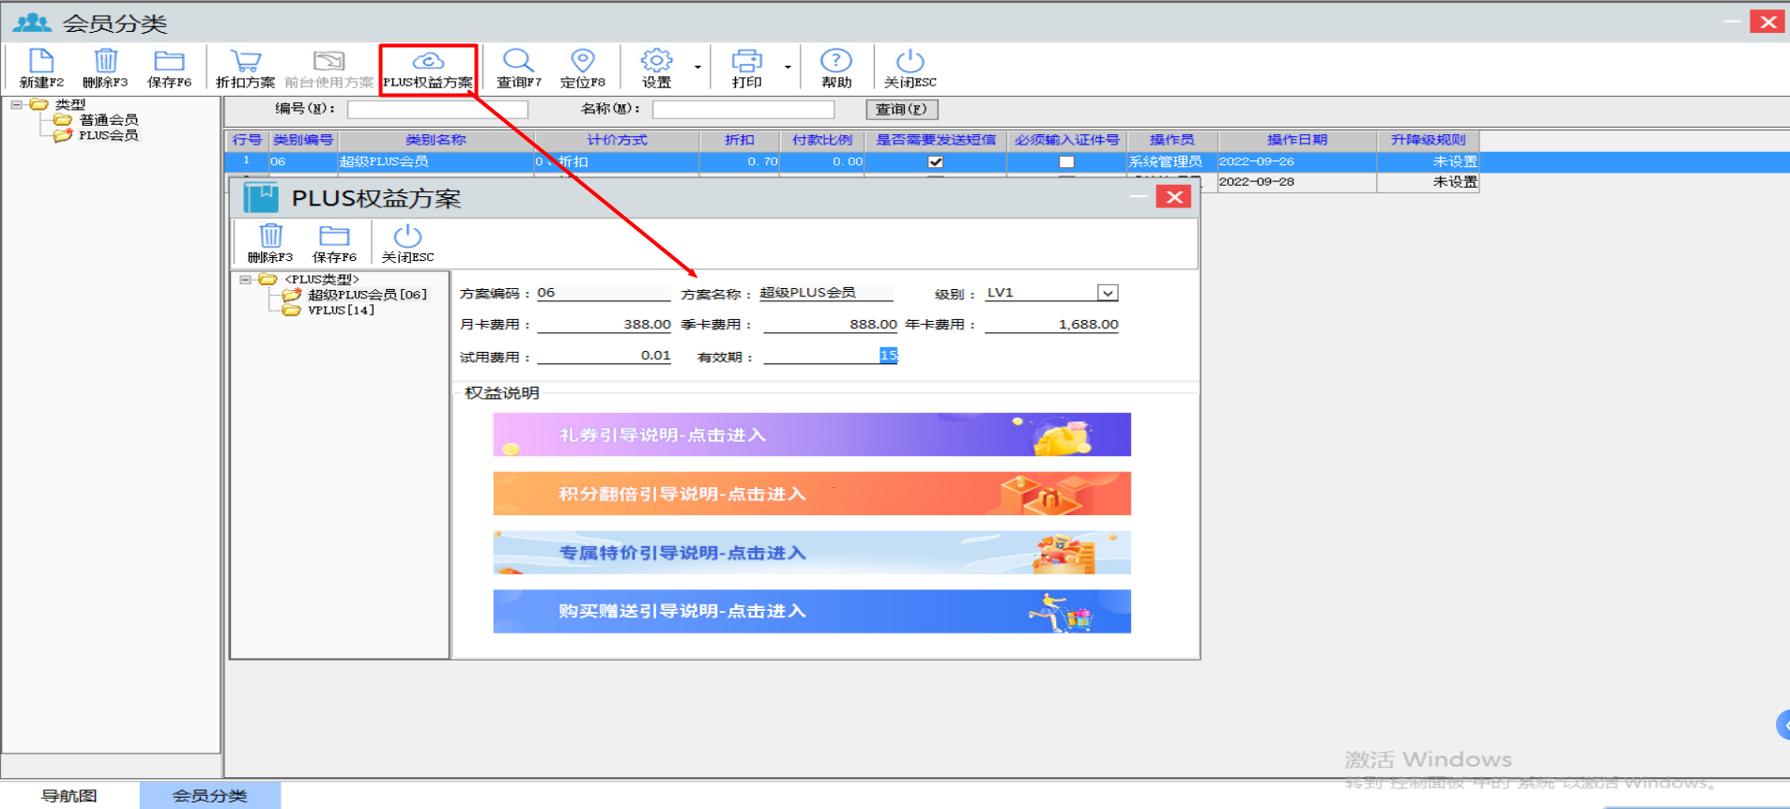
Task: Click the 查询(F) button
Action: click(901, 110)
